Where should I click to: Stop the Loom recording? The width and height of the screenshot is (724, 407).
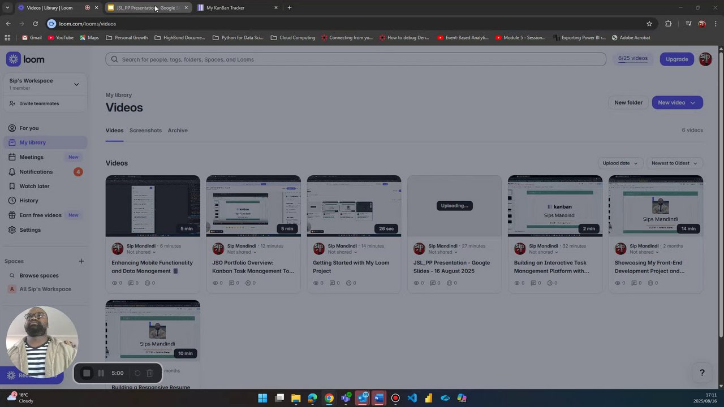tap(87, 373)
